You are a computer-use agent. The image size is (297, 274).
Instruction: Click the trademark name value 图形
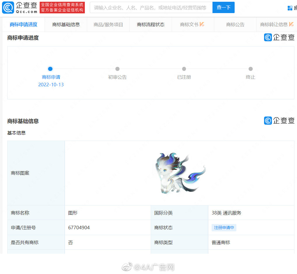tap(73, 213)
